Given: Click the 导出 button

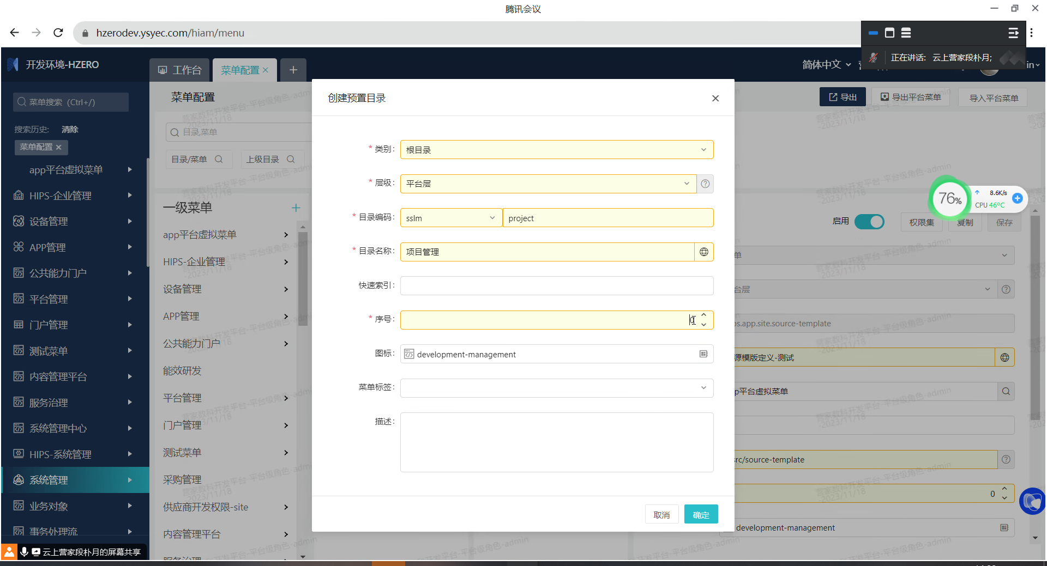Looking at the screenshot, I should click(843, 97).
